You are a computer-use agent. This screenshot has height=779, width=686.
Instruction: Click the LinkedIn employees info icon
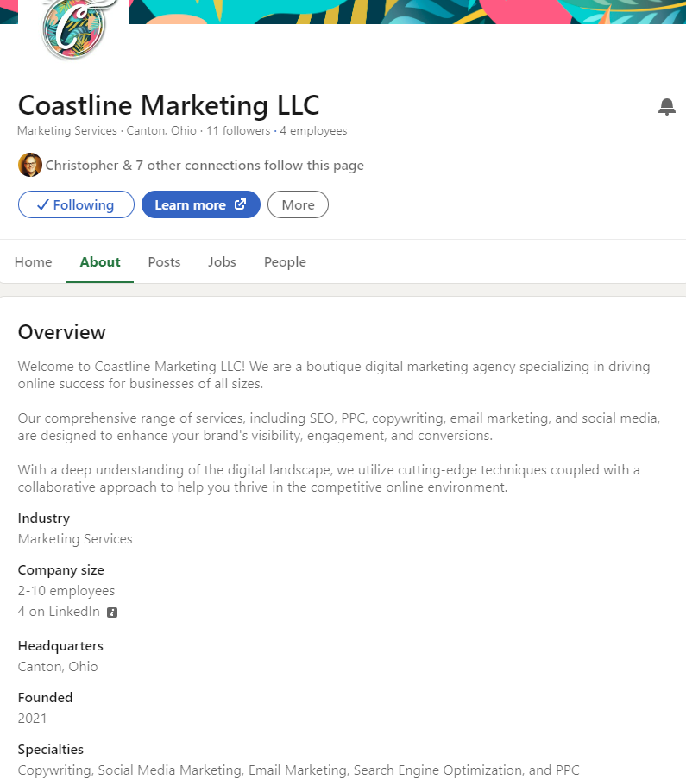[x=112, y=613]
